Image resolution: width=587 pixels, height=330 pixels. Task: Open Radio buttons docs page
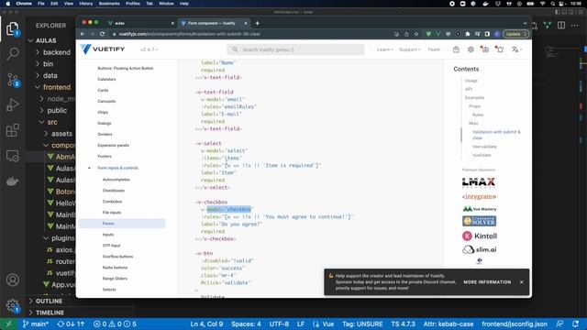[x=115, y=268]
